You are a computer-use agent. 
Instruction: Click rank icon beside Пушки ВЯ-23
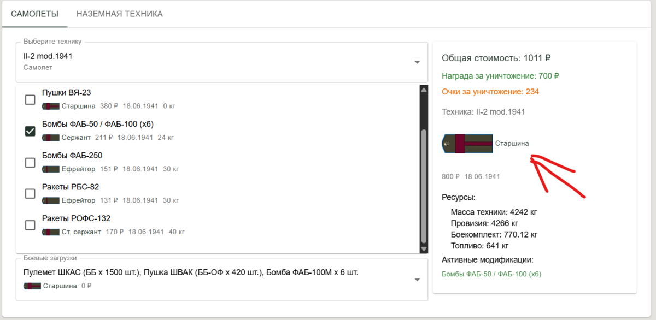51,106
